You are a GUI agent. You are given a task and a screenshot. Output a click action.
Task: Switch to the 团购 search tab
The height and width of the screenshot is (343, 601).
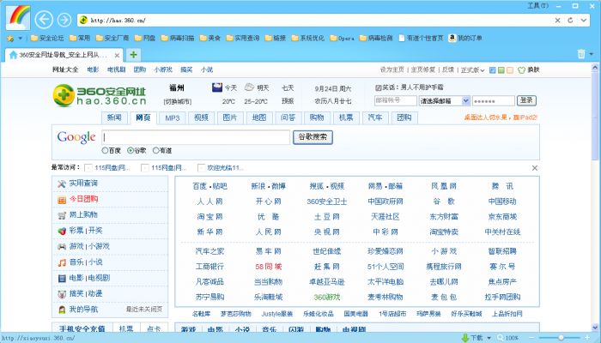[404, 118]
